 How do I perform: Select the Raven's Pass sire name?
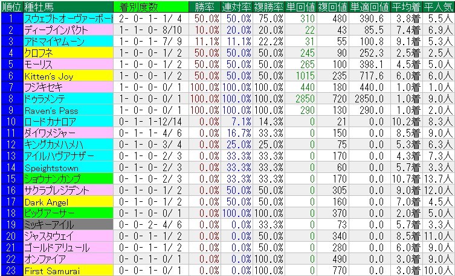click(x=68, y=110)
